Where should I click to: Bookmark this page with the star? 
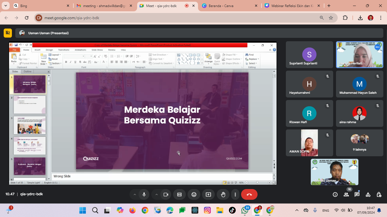point(331,18)
